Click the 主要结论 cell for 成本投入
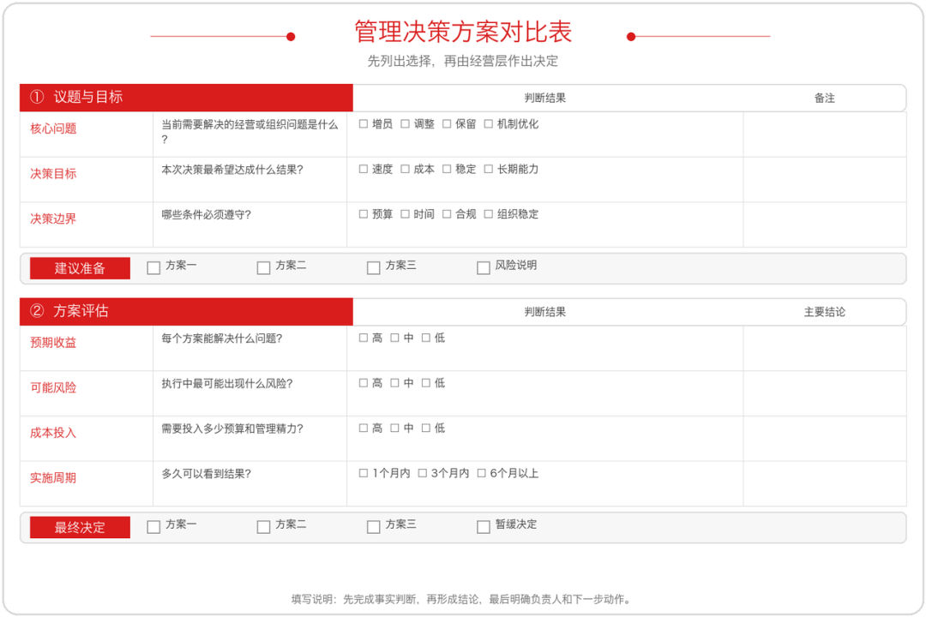 [825, 439]
